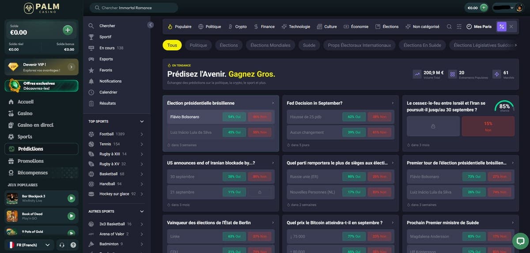Click the Palm Casino logo
The width and height of the screenshot is (530, 253).
click(x=41, y=8)
